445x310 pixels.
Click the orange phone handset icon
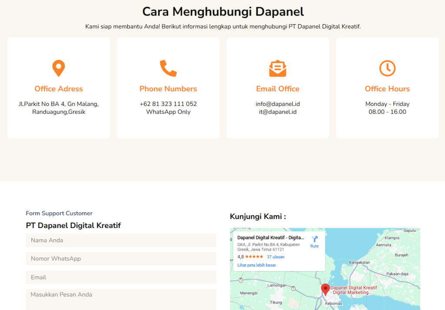pos(168,68)
